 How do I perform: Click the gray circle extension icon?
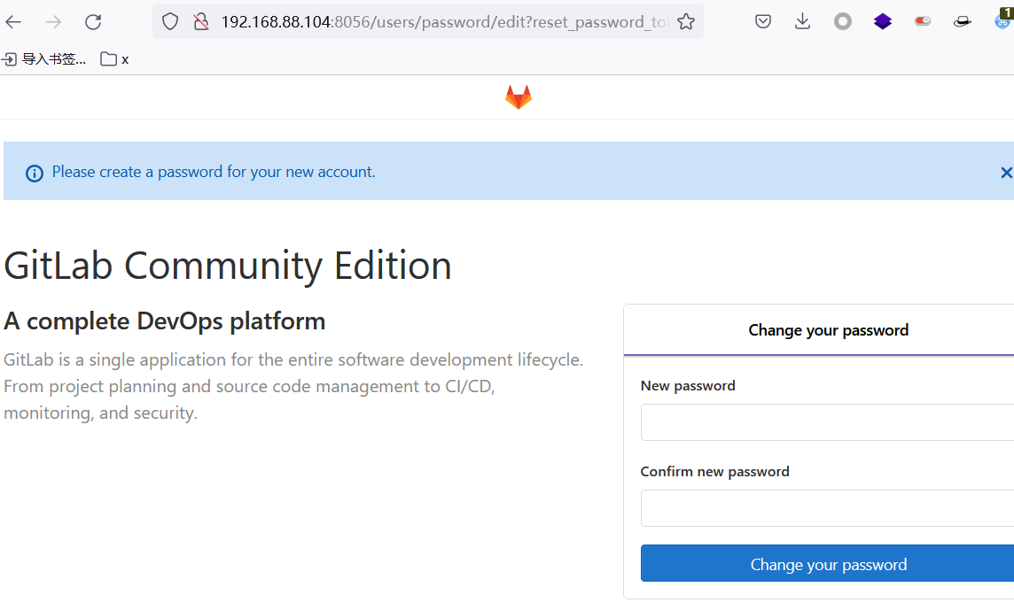tap(843, 22)
